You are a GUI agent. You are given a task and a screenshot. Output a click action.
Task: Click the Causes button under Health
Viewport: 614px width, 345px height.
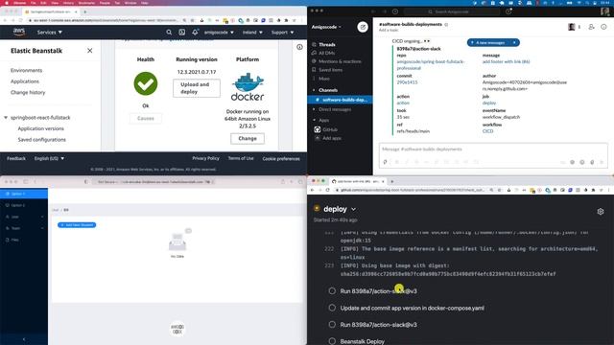(x=146, y=118)
